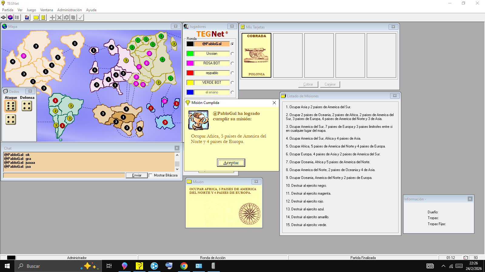Click the bulleted list toolbar icon
Image resolution: width=485 pixels, height=272 pixels.
(x=17, y=18)
